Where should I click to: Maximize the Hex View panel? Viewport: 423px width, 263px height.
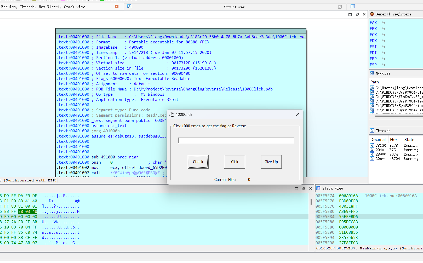point(296,188)
